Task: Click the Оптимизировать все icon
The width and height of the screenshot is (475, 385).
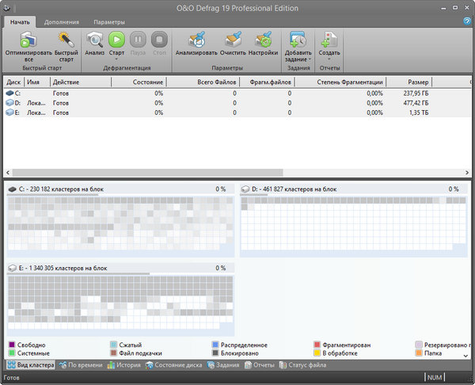Action: (x=23, y=40)
